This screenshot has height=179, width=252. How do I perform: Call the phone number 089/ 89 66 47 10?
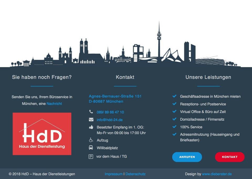(x=110, y=112)
